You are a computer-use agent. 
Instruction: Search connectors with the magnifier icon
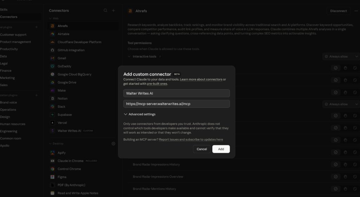click(105, 11)
